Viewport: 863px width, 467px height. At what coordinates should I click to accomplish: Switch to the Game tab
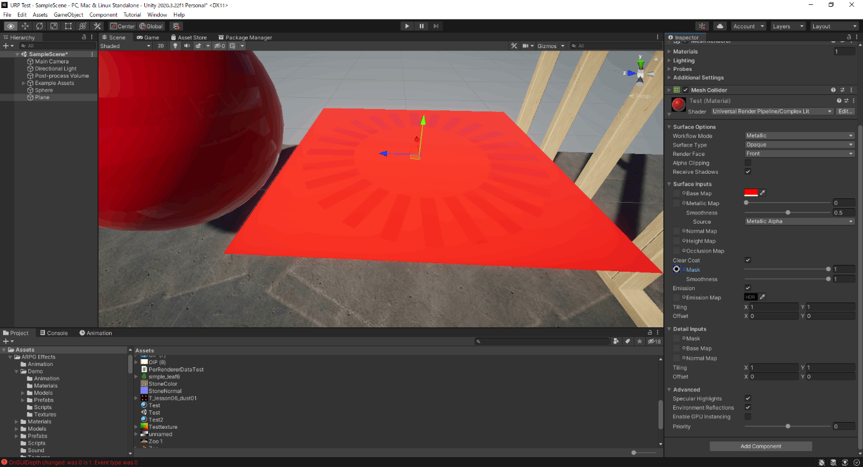tap(148, 38)
